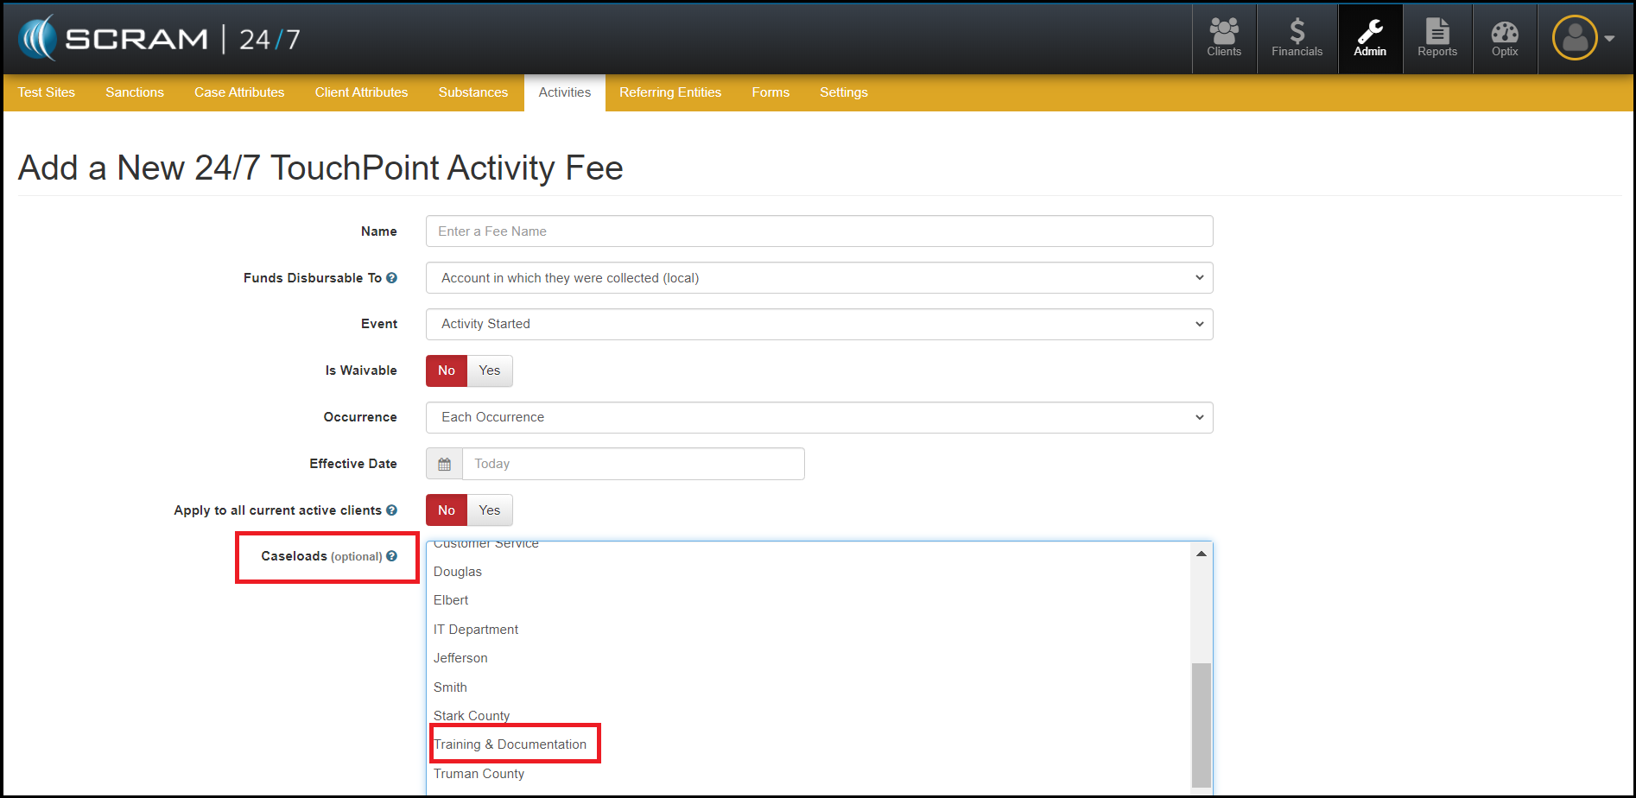
Task: Click the fee Name input field
Action: pyautogui.click(x=819, y=231)
